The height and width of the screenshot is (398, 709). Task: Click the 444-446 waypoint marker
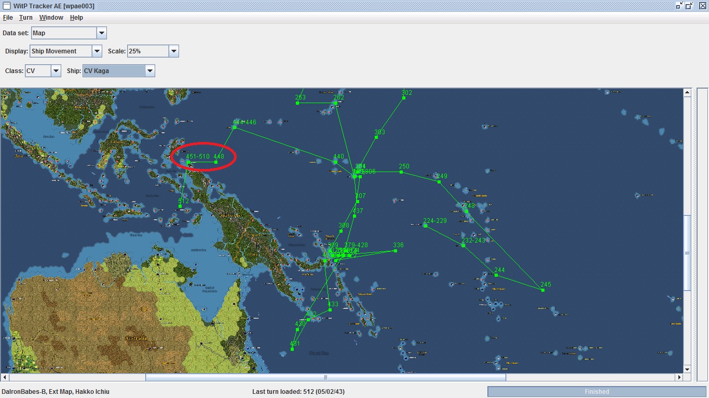coord(235,127)
